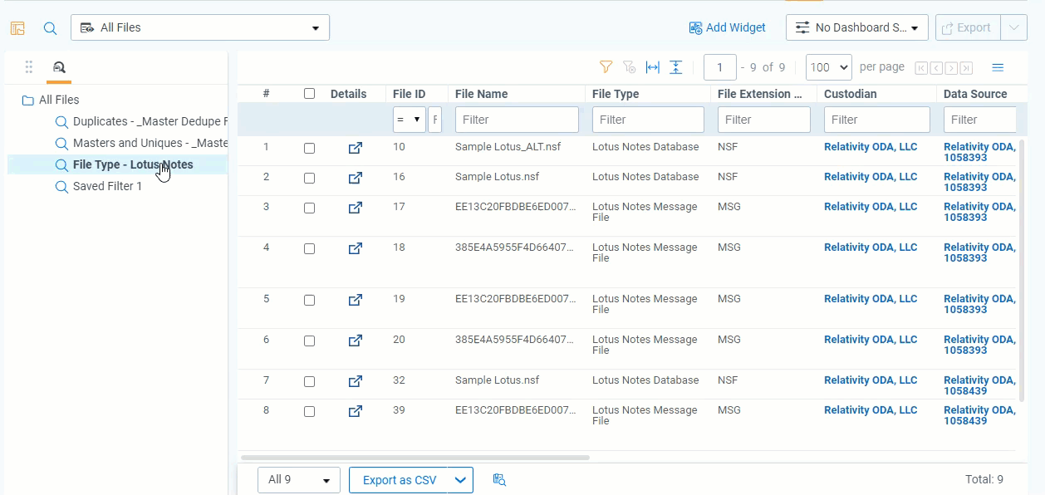Select the Saved Filter 1 search
Image resolution: width=1045 pixels, height=495 pixels.
coord(107,186)
